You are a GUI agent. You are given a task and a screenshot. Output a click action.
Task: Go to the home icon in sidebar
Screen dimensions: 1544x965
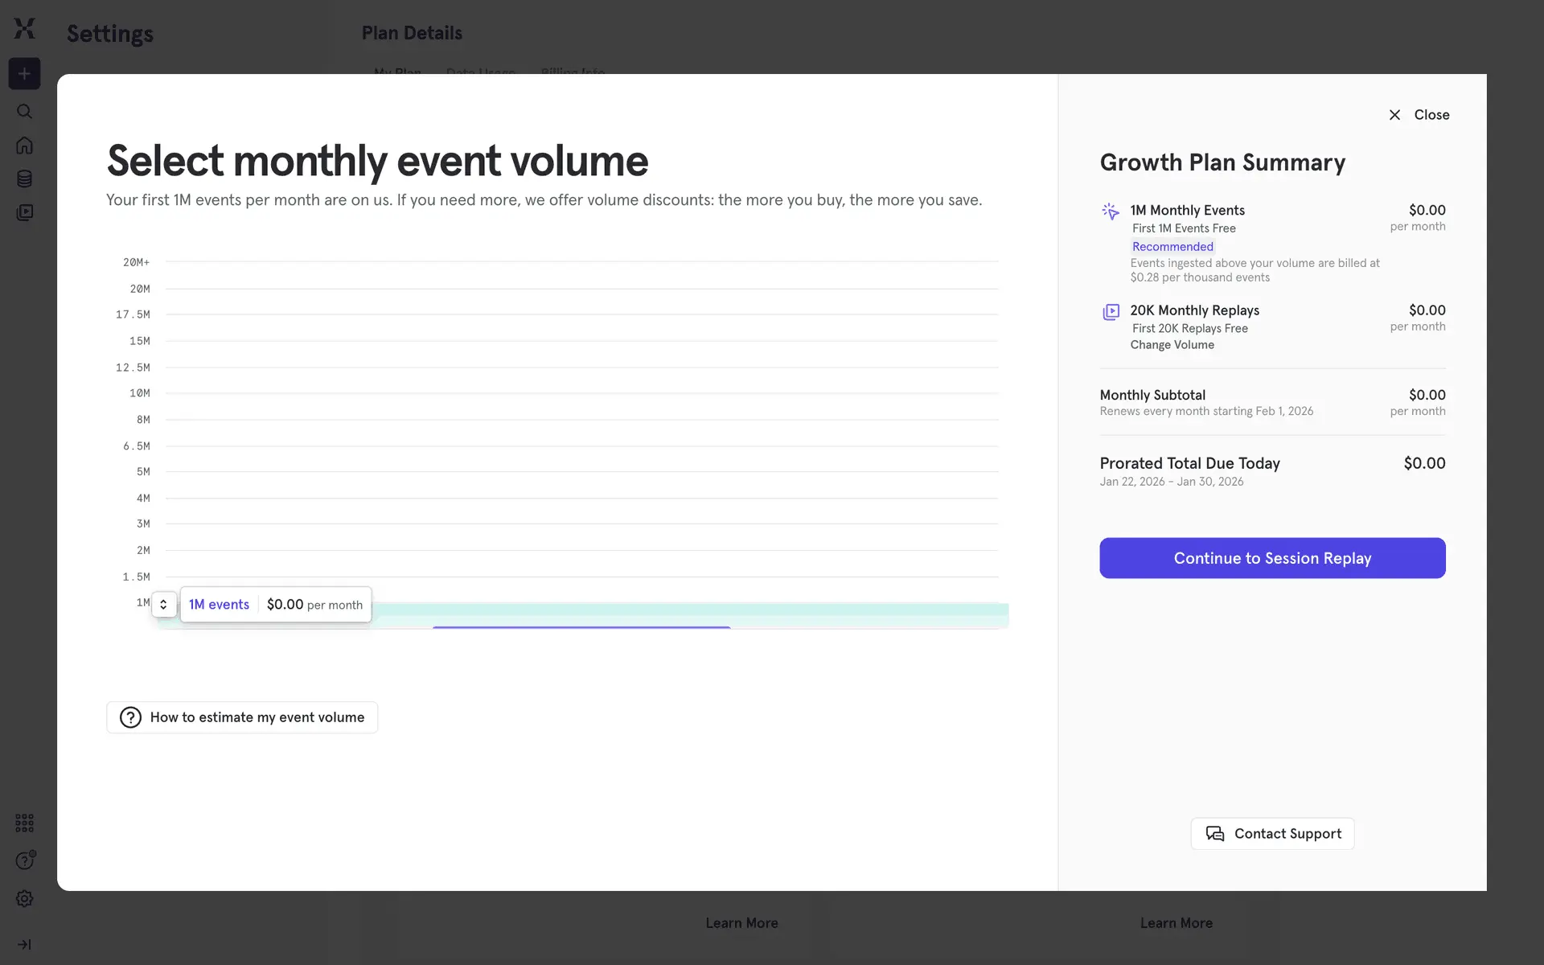[x=24, y=146]
